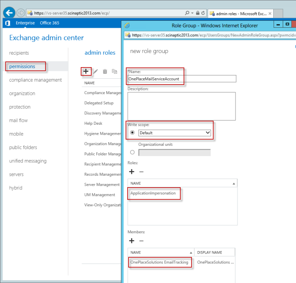Open the admin roles section tab
This screenshot has width=296, height=283.
(100, 53)
